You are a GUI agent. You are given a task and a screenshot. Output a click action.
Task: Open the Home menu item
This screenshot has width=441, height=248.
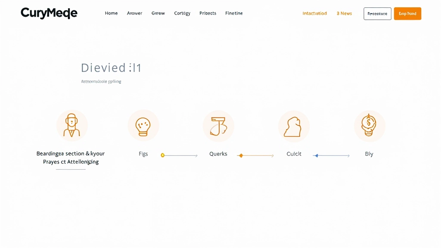[111, 13]
